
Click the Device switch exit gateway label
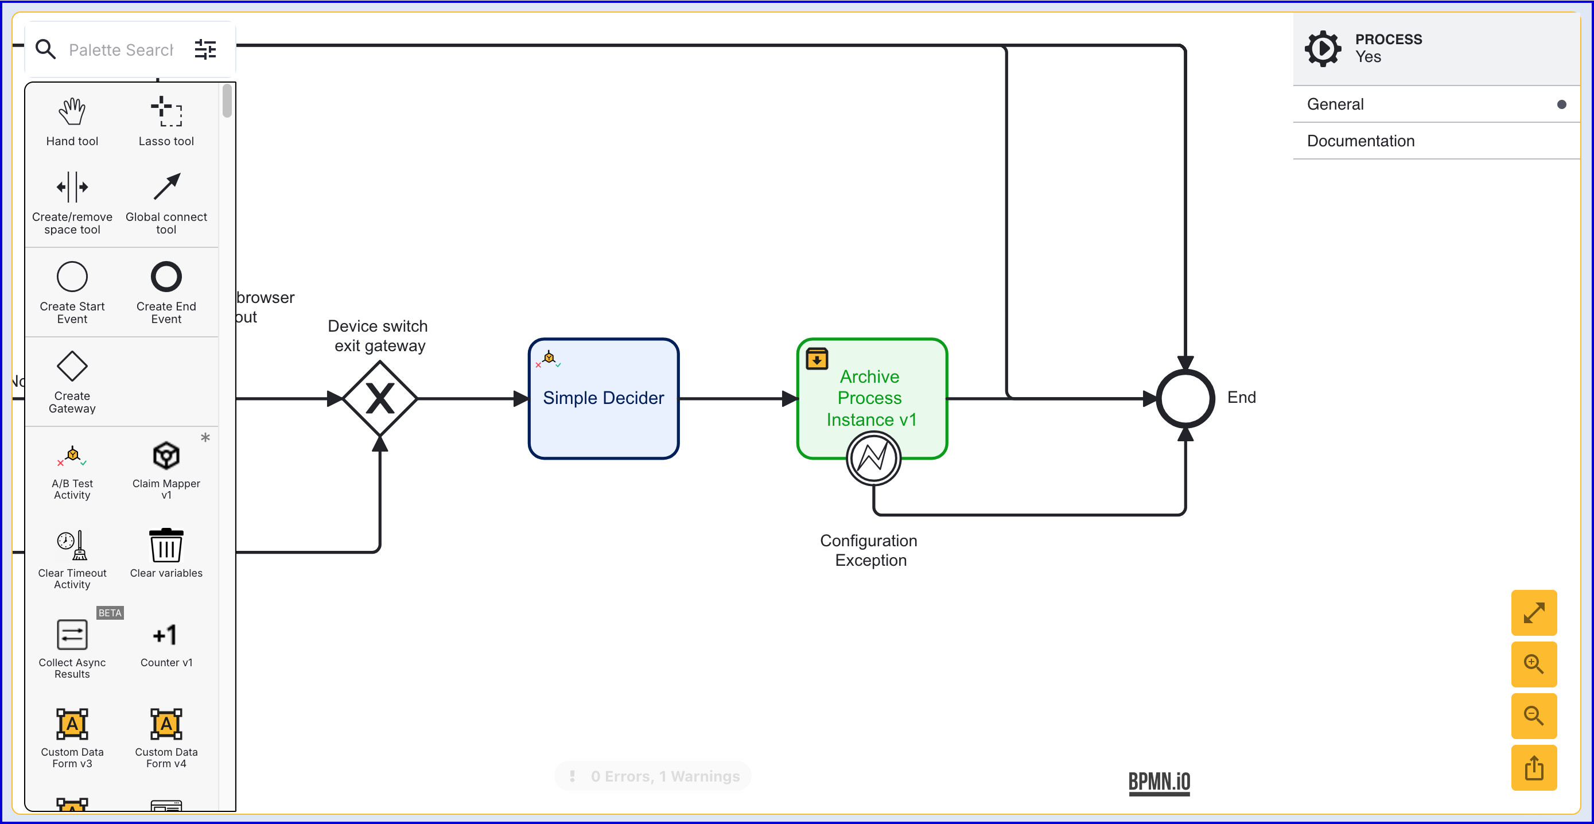(x=378, y=336)
